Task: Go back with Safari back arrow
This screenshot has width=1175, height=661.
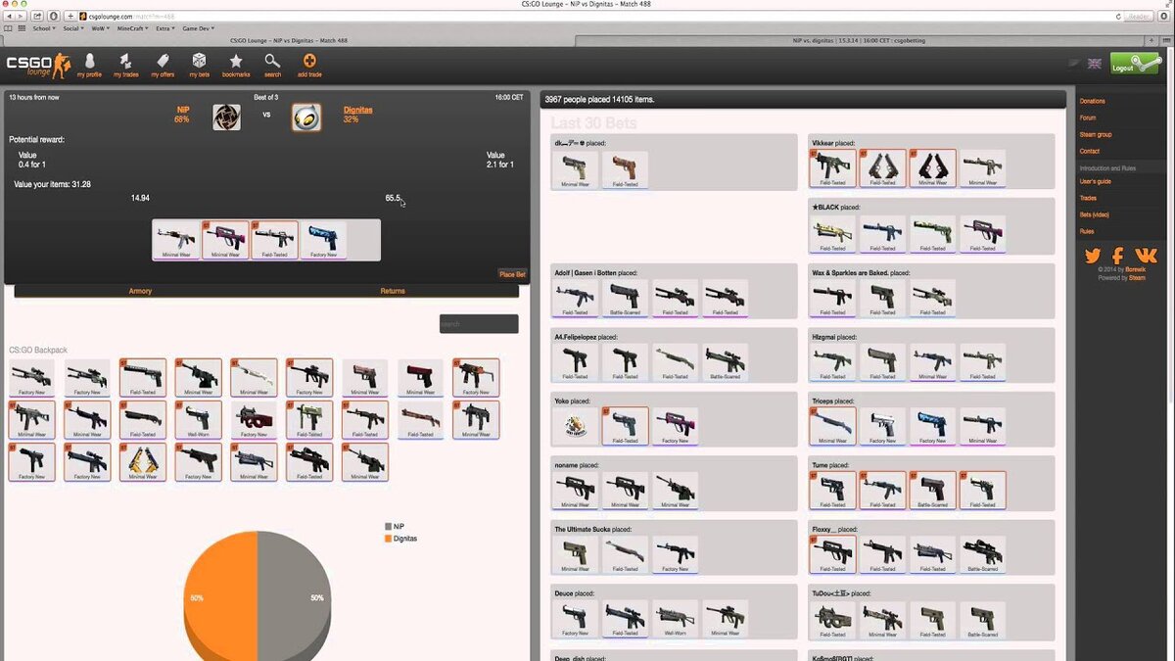Action: click(9, 17)
